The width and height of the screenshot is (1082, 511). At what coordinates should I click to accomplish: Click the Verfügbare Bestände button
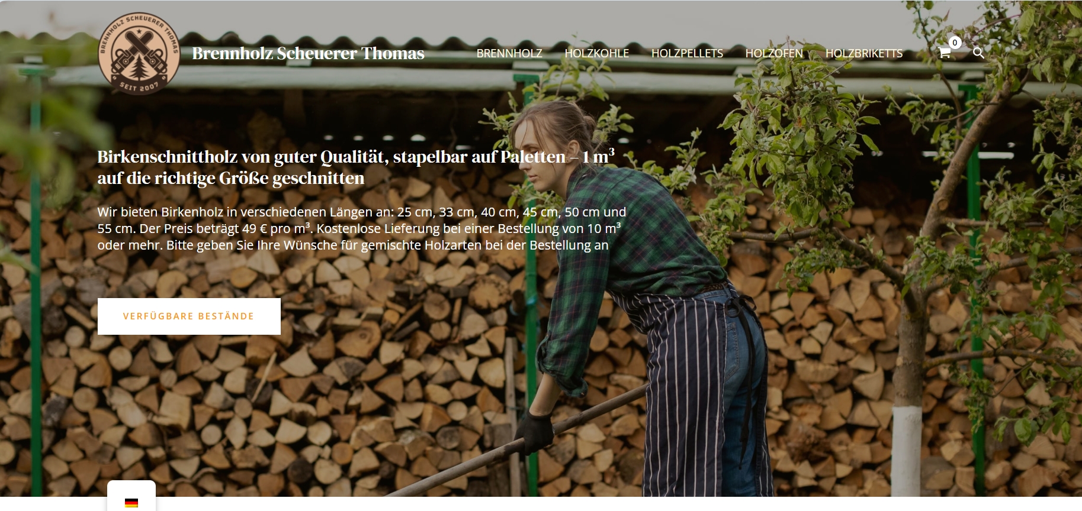[189, 316]
